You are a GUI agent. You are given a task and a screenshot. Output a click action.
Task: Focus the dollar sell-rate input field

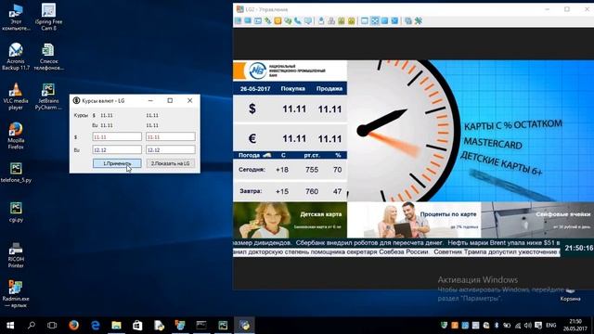pyautogui.click(x=171, y=136)
